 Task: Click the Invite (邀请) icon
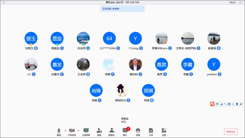click(99, 132)
